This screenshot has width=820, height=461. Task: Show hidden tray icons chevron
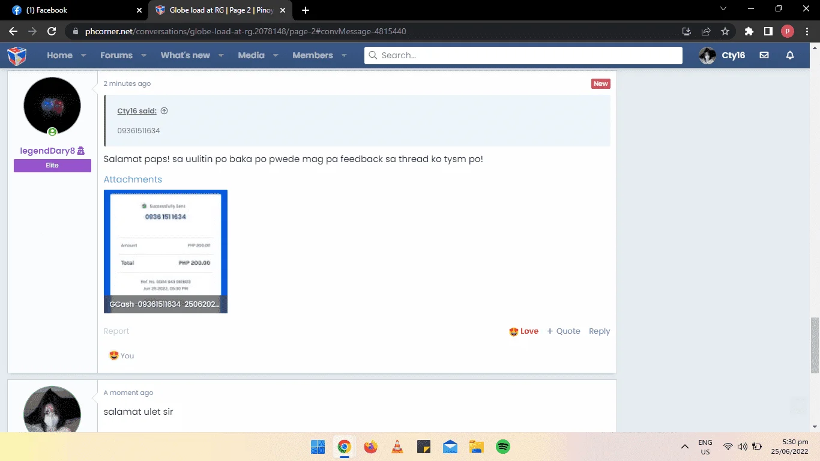point(684,447)
